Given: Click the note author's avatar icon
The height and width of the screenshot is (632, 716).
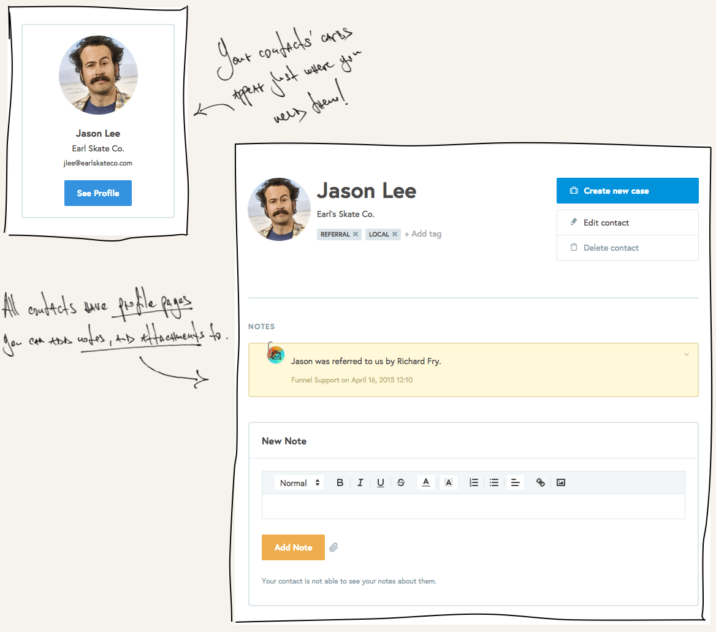Looking at the screenshot, I should tap(276, 355).
